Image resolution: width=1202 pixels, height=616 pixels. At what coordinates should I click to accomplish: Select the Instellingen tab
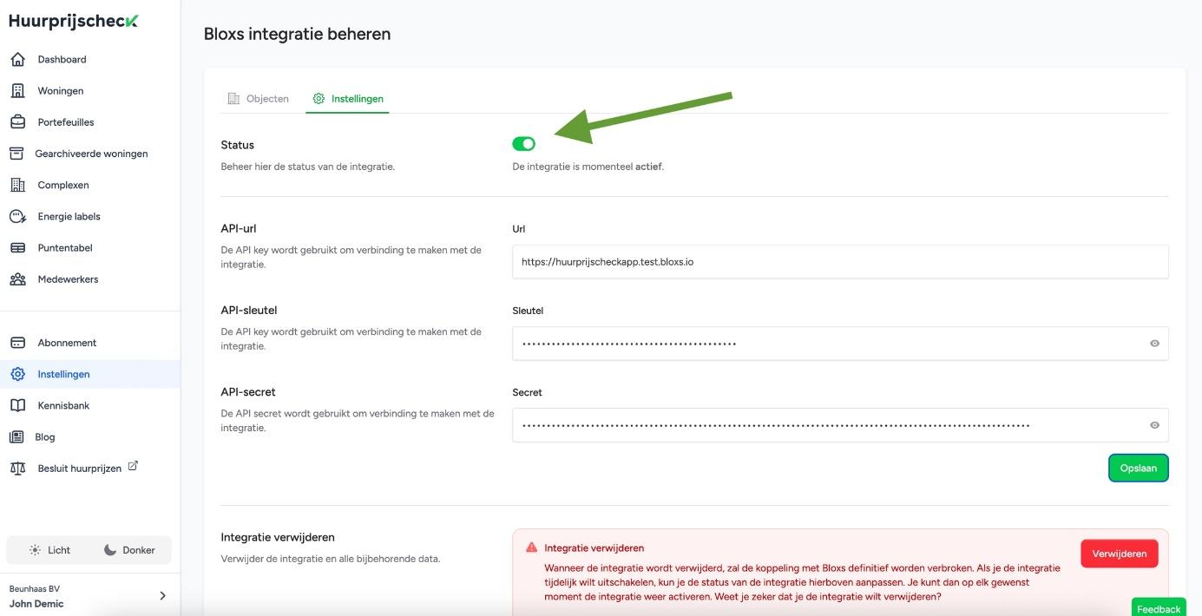(x=348, y=99)
